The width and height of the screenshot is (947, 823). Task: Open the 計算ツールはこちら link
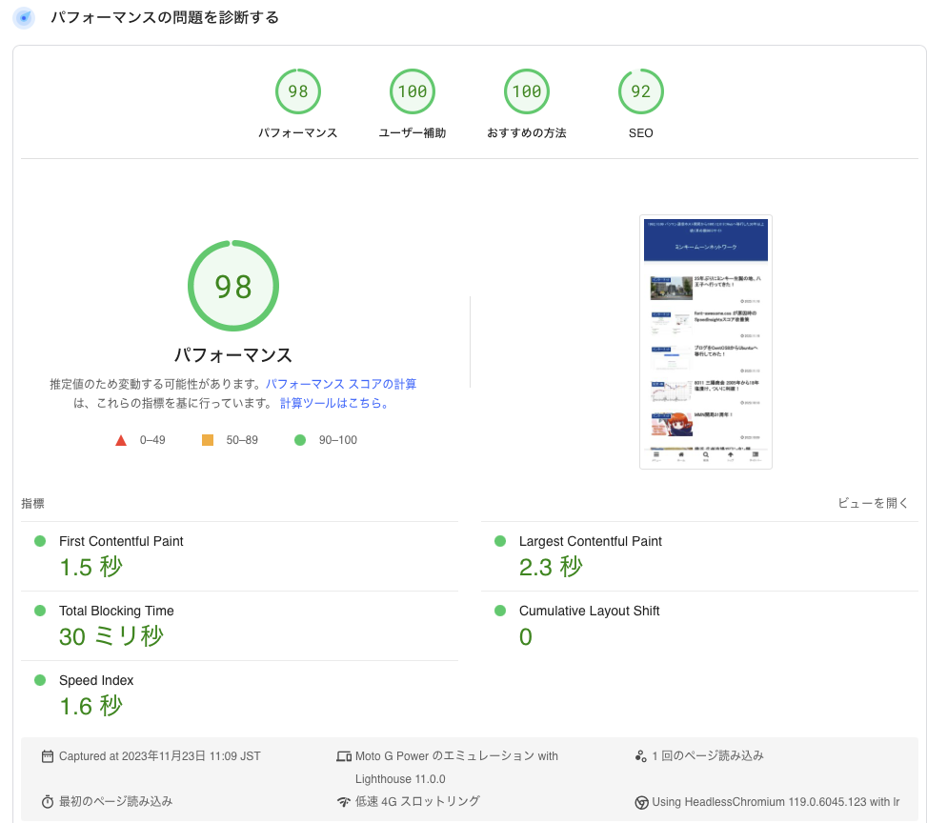tap(333, 403)
